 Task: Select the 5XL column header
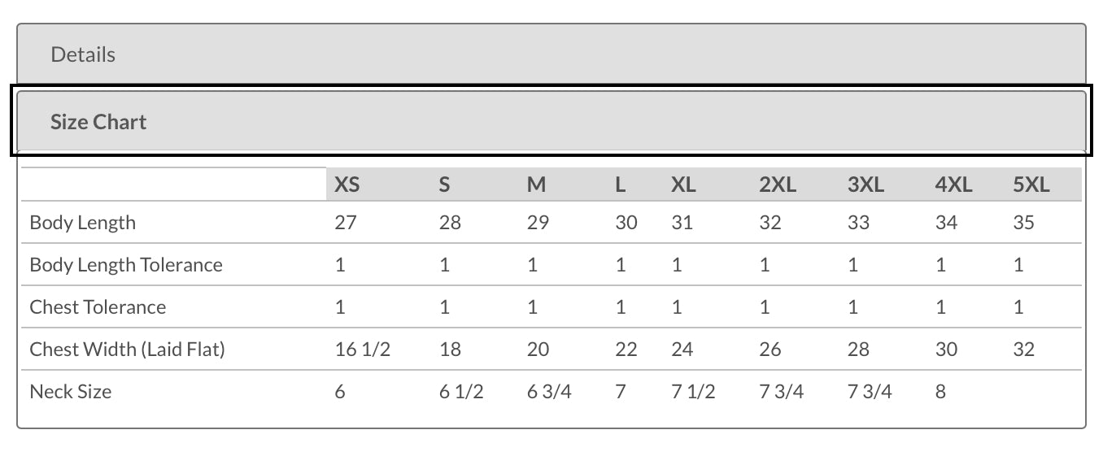click(1031, 185)
